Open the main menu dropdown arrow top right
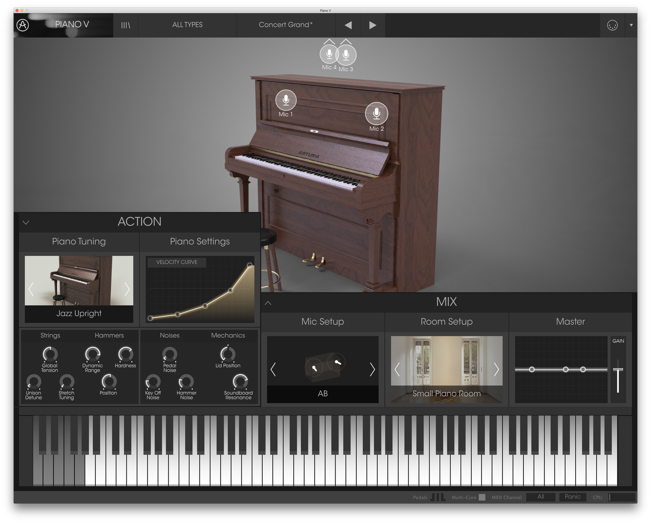Image resolution: width=651 pixels, height=523 pixels. tap(631, 25)
